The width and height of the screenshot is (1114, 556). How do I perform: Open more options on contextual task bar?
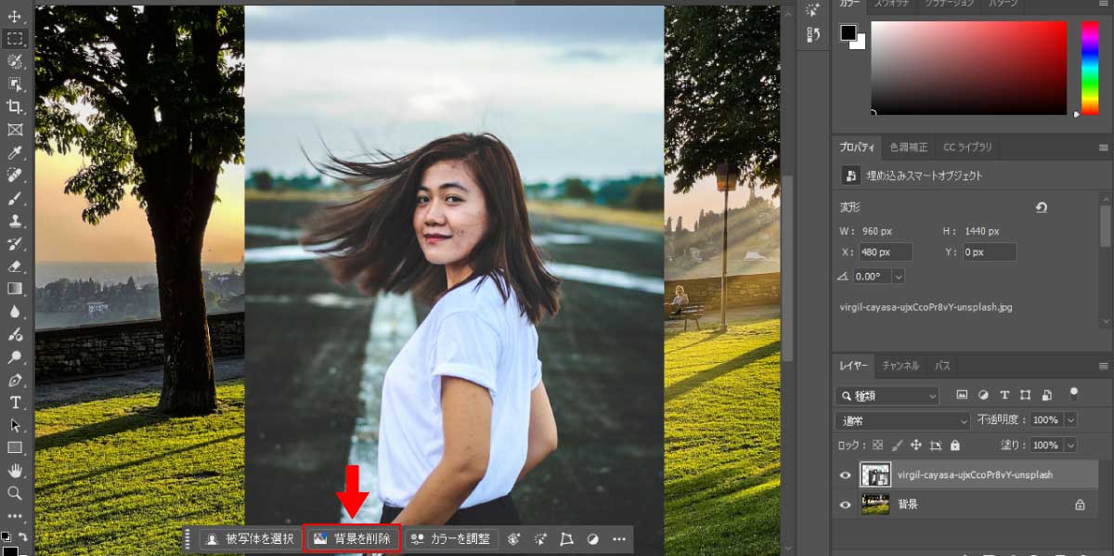click(x=619, y=538)
